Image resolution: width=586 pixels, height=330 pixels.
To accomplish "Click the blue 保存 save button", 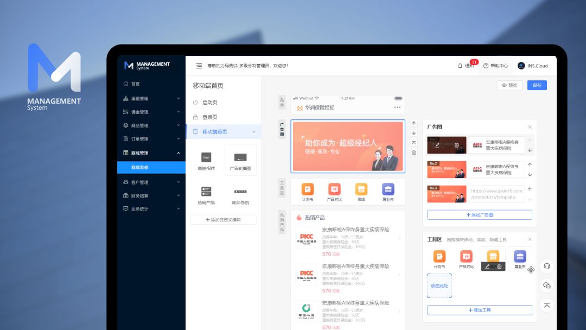I will click(x=537, y=85).
